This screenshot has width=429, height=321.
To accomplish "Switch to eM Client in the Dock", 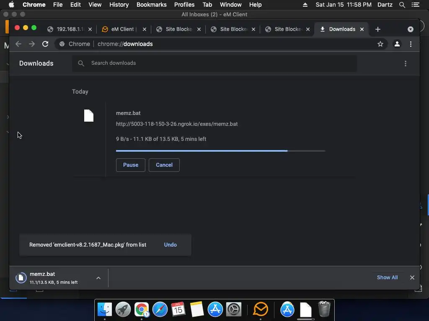I will point(261,309).
